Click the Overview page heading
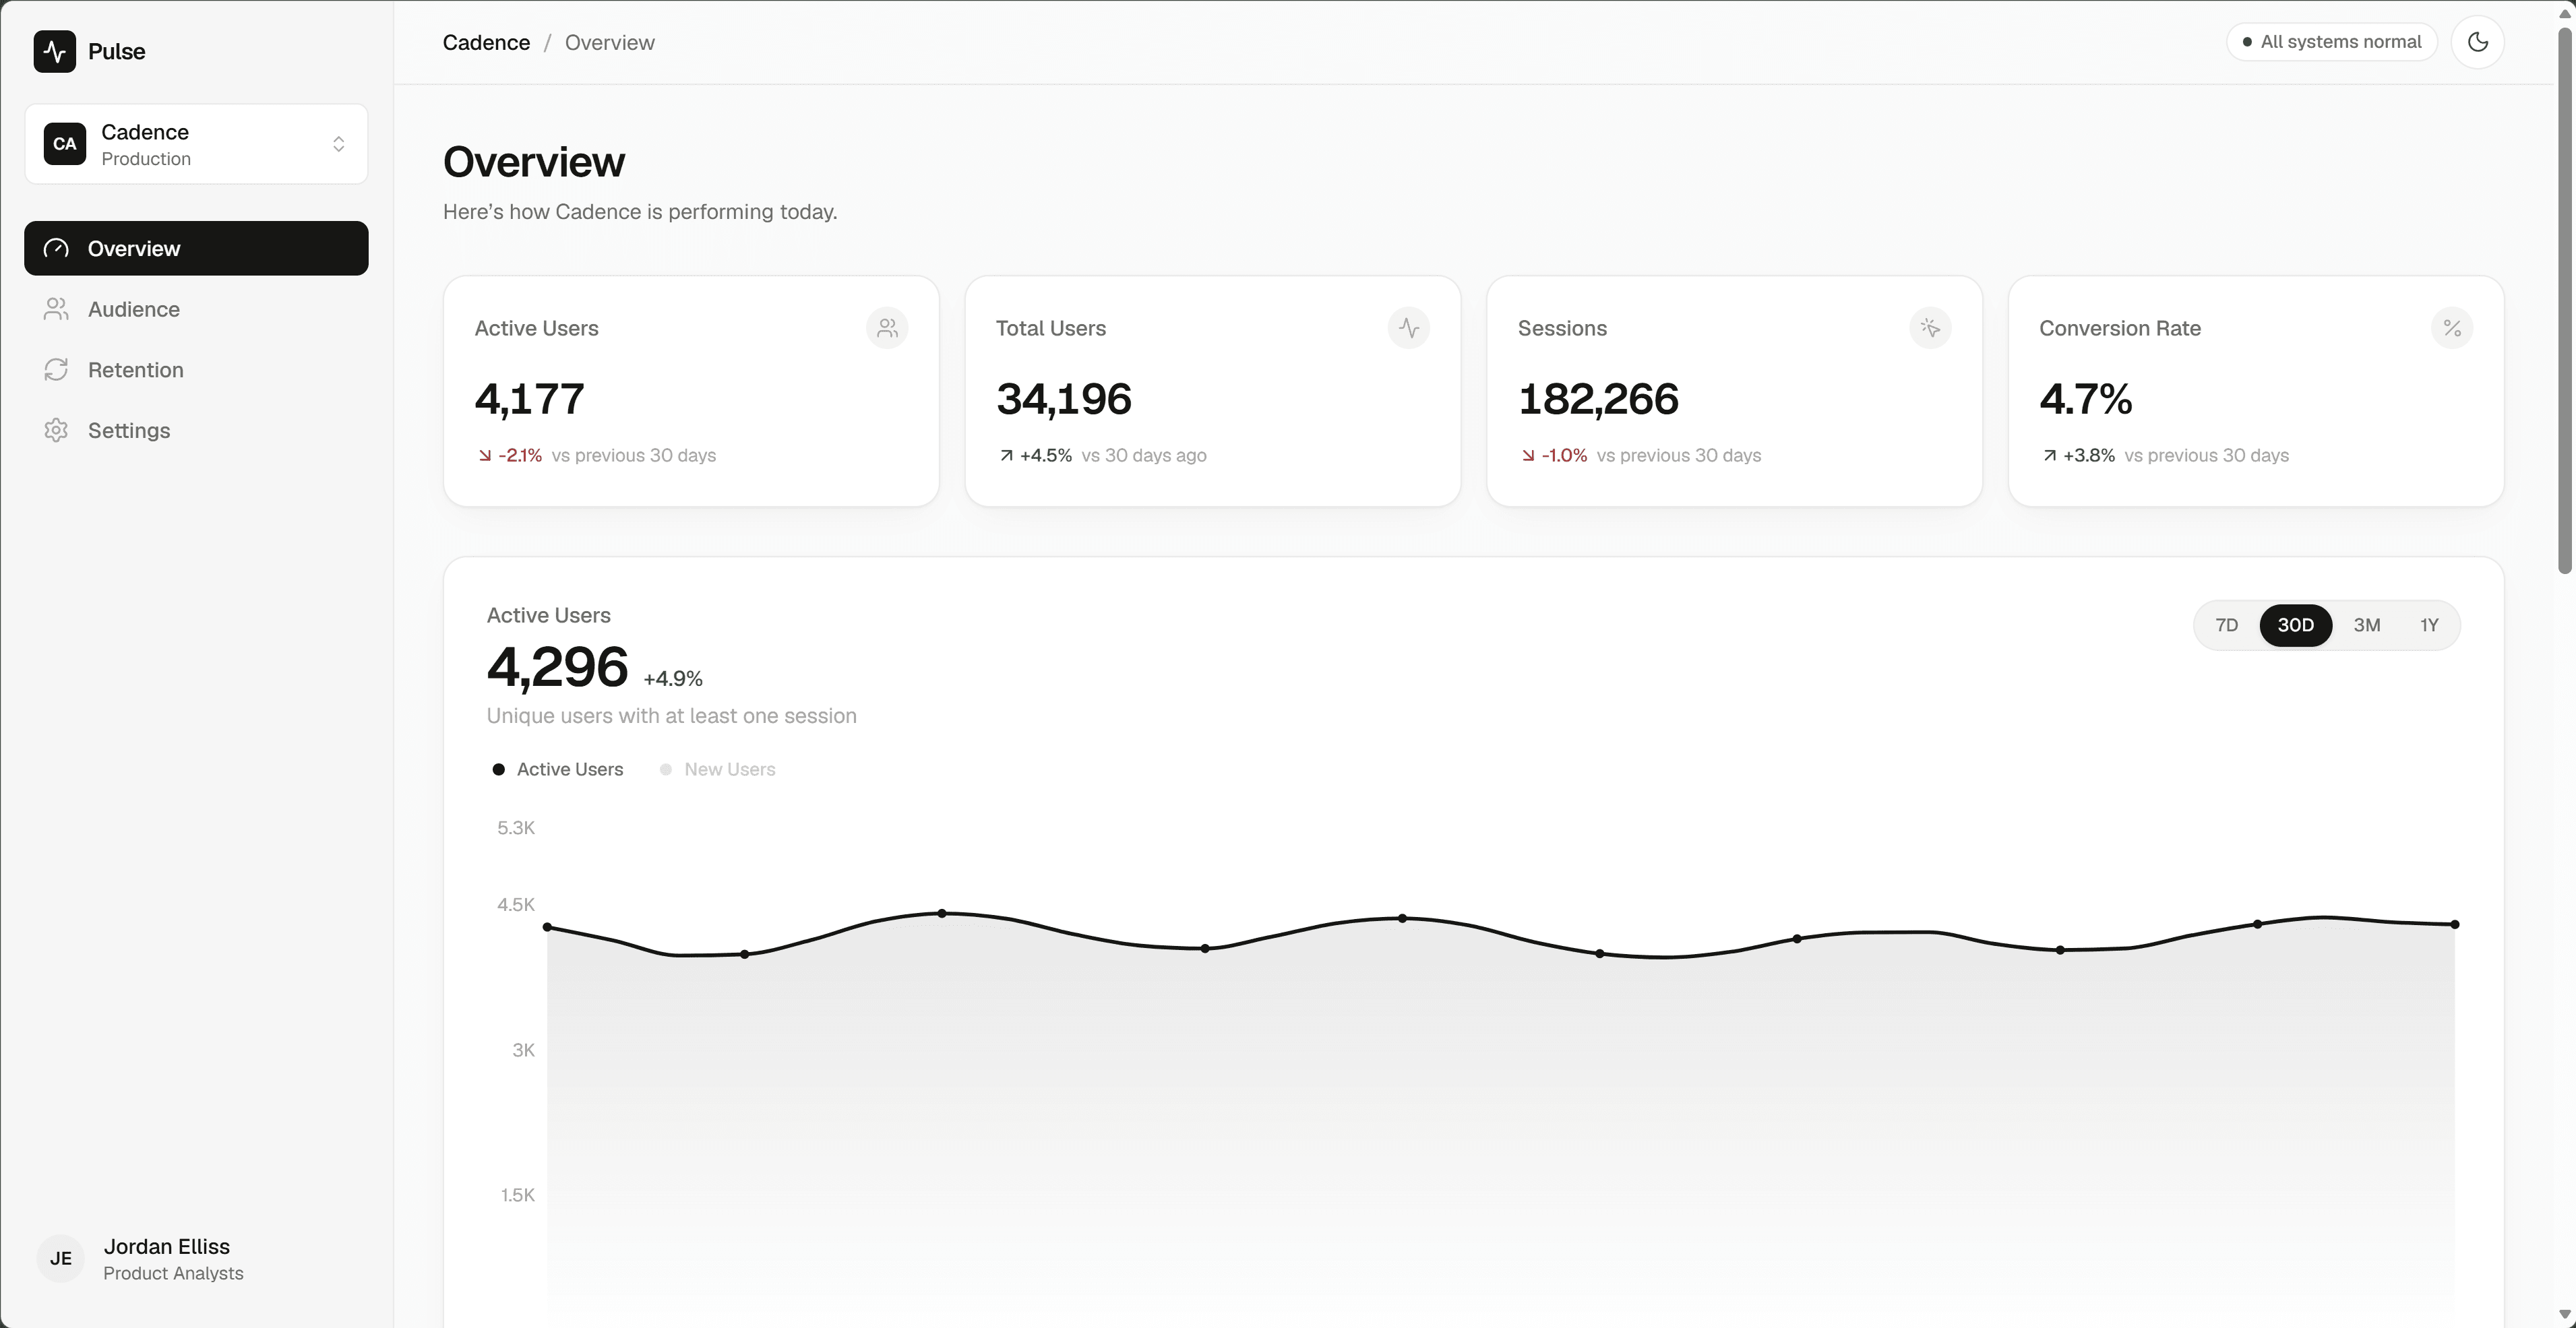 point(534,162)
